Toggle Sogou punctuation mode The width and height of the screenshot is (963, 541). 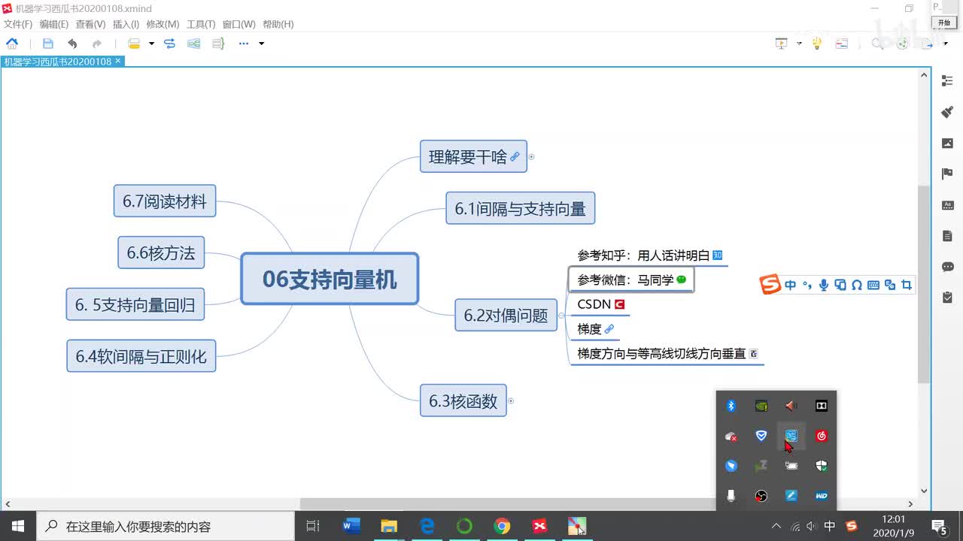point(807,286)
